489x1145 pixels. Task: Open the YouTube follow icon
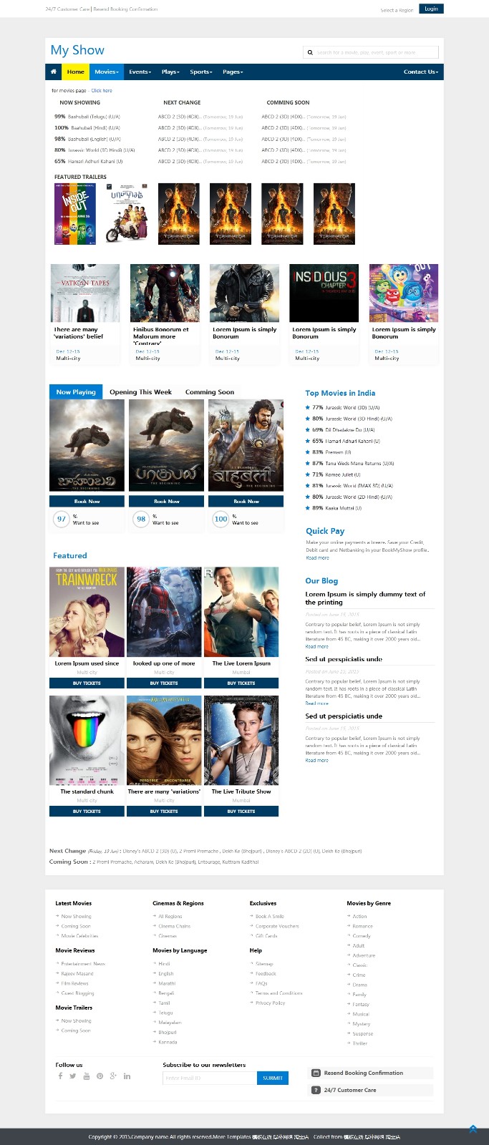87,1076
